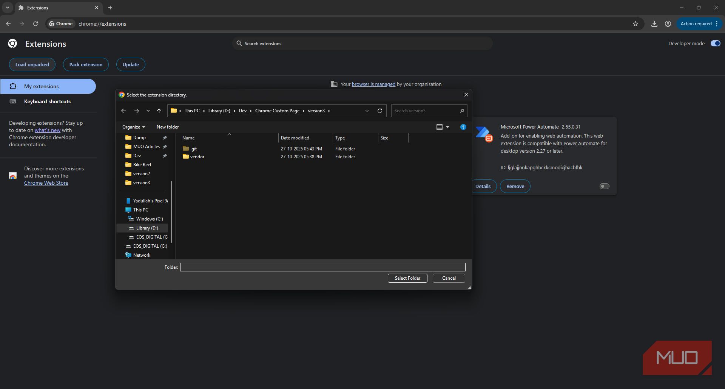This screenshot has width=725, height=389.
Task: Click the Folder name input field
Action: pos(322,267)
